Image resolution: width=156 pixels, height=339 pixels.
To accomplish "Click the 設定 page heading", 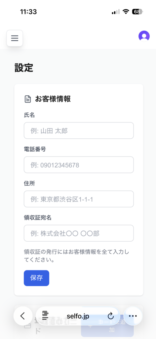I will pyautogui.click(x=24, y=68).
